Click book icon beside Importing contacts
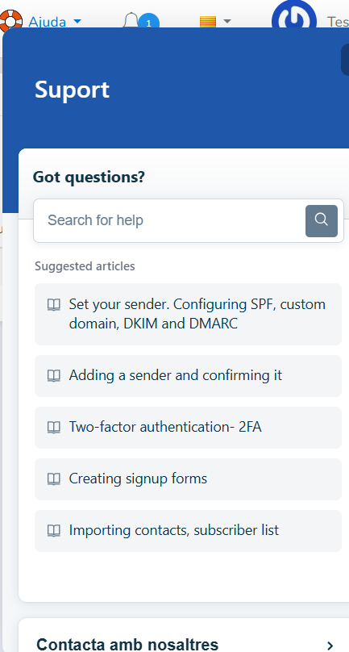 (54, 530)
